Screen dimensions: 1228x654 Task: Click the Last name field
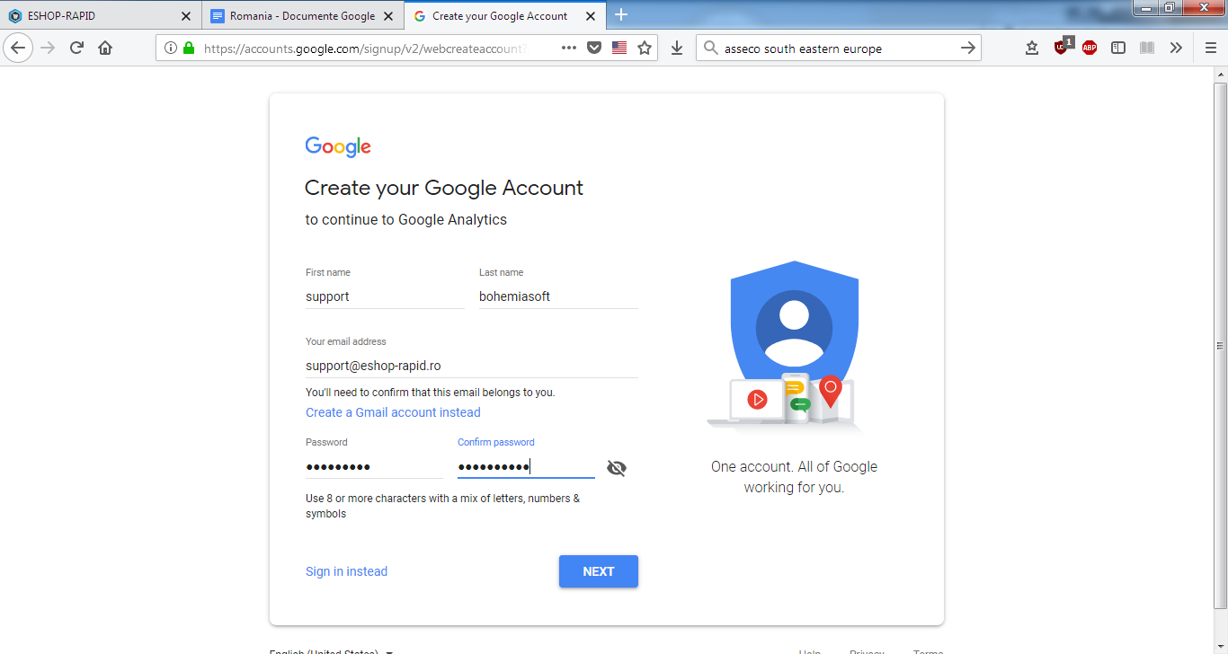tap(558, 296)
